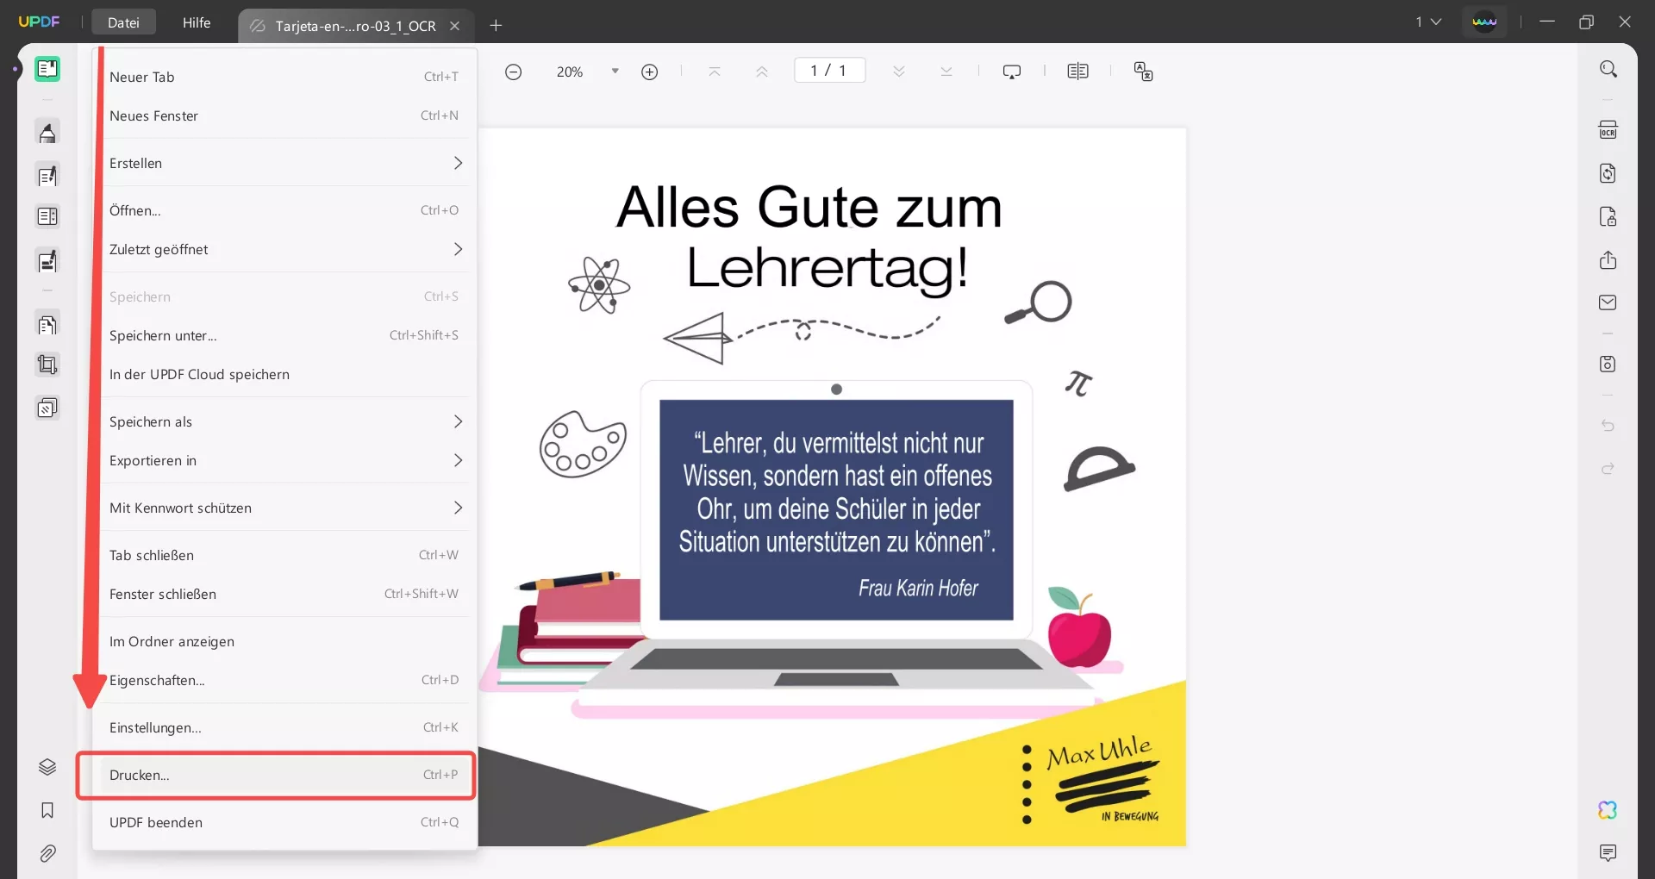Open the comments panel icon bottom right
The height and width of the screenshot is (879, 1655).
(x=1608, y=853)
